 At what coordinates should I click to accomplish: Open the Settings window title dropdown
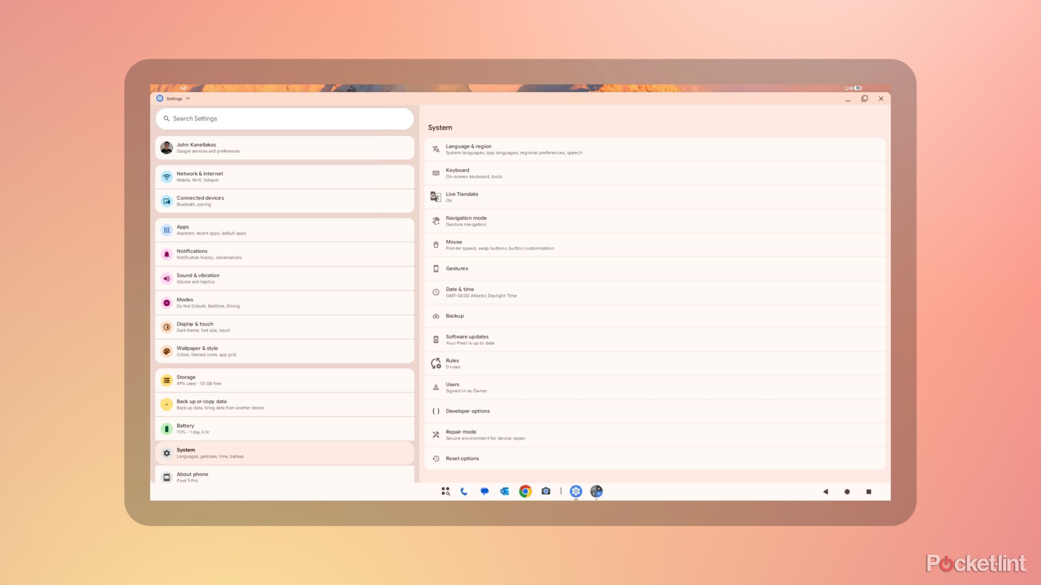(x=188, y=99)
